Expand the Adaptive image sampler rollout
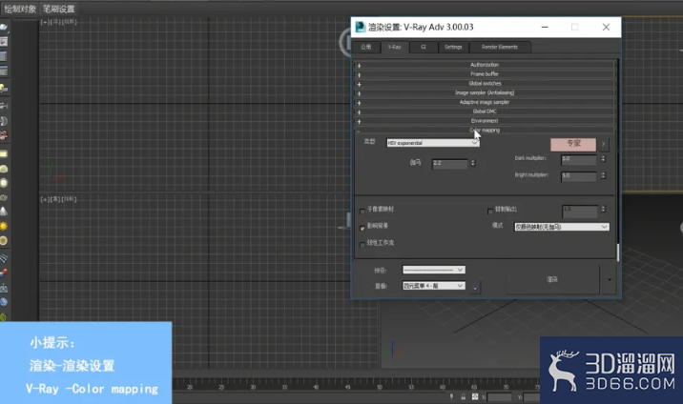This screenshot has height=404, width=683. (x=485, y=102)
